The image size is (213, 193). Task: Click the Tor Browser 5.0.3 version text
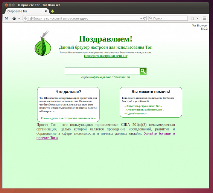tap(199, 27)
